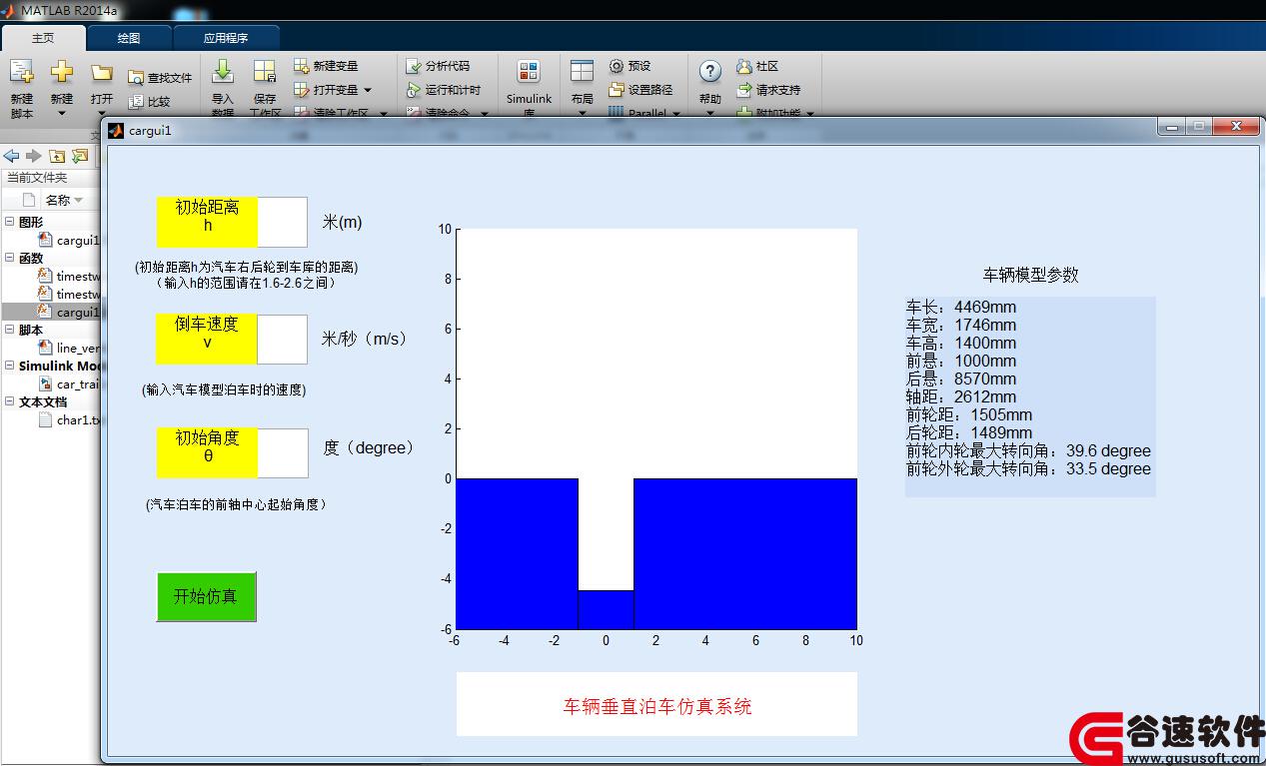Click the green 开始仿真 start simulation button
The image size is (1266, 766).
click(207, 596)
